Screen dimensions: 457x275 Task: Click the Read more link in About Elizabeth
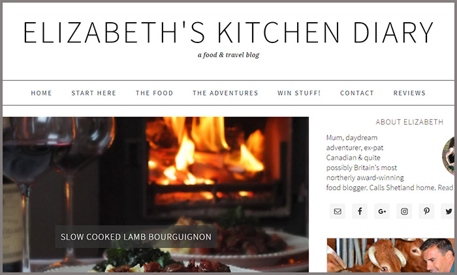coord(446,188)
